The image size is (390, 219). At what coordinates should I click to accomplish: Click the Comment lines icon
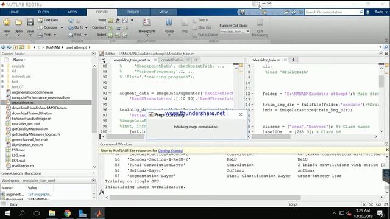tap(110, 27)
